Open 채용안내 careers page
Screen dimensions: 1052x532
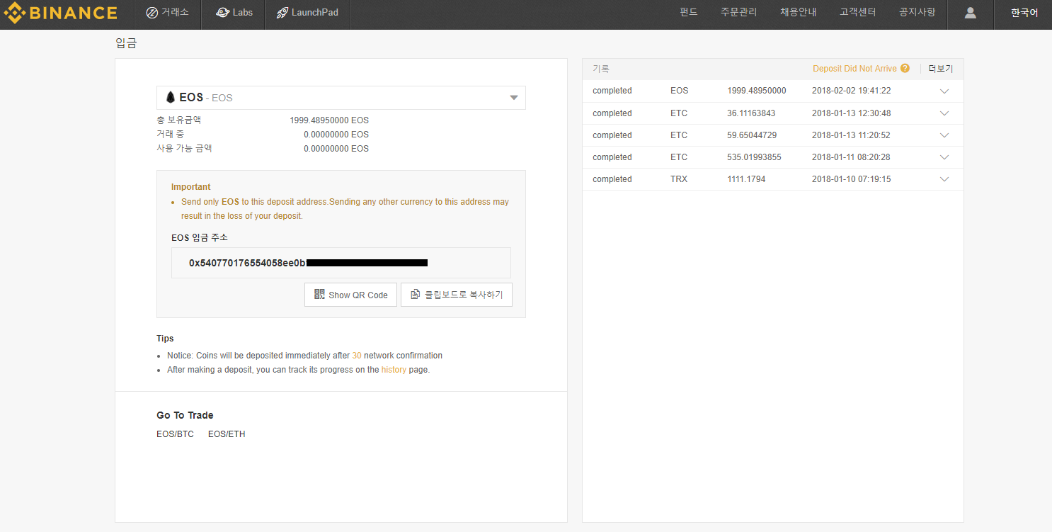tap(798, 12)
